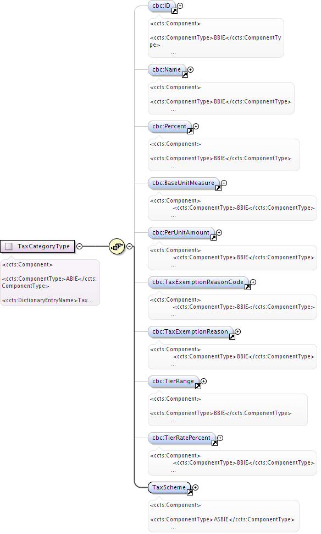
Task: Follow the reference arrow on cbc:TaxExemptionReason
Action: coord(232,337)
